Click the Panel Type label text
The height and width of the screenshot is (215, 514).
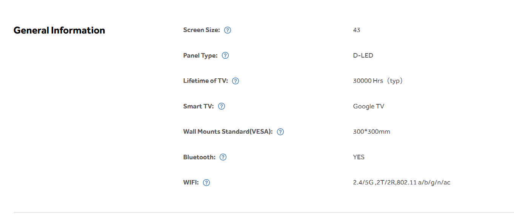200,55
